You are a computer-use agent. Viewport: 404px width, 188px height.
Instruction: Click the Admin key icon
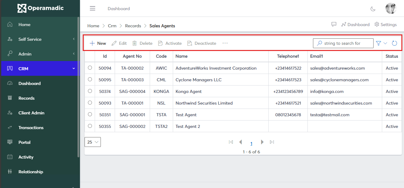coord(10,54)
